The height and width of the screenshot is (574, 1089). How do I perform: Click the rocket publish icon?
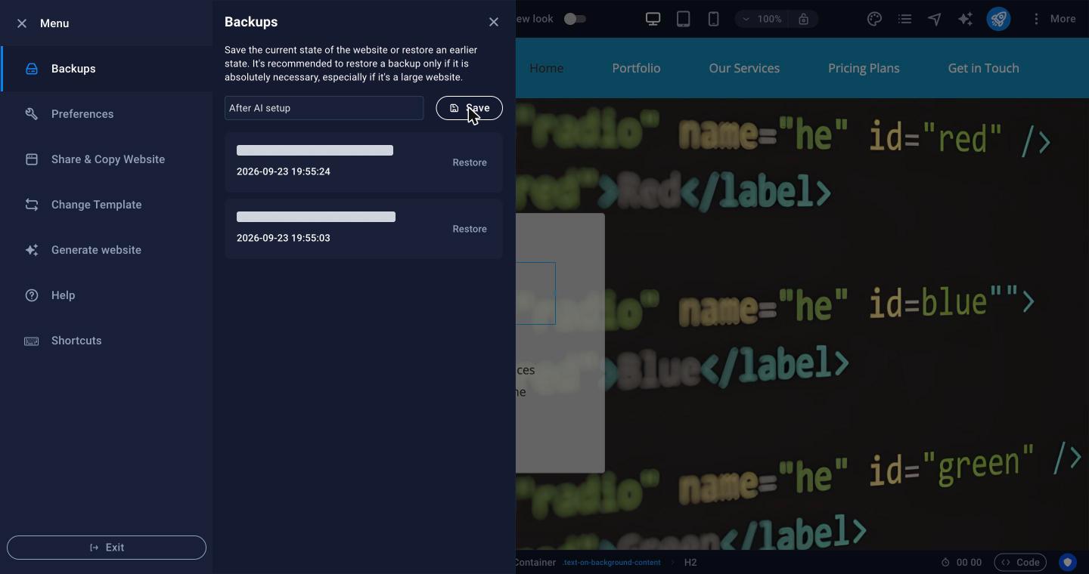point(998,19)
